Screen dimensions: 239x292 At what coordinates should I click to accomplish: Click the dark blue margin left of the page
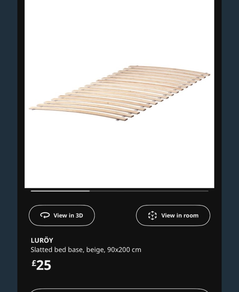(8, 146)
